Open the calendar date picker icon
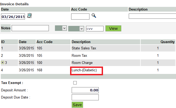Image resolution: width=176 pixels, height=108 pixels. [29, 16]
